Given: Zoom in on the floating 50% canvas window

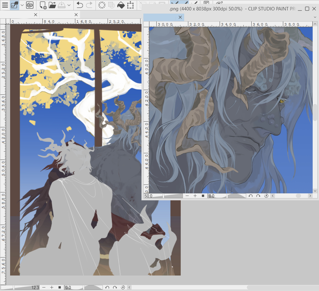Looking at the screenshot, I should (195, 196).
